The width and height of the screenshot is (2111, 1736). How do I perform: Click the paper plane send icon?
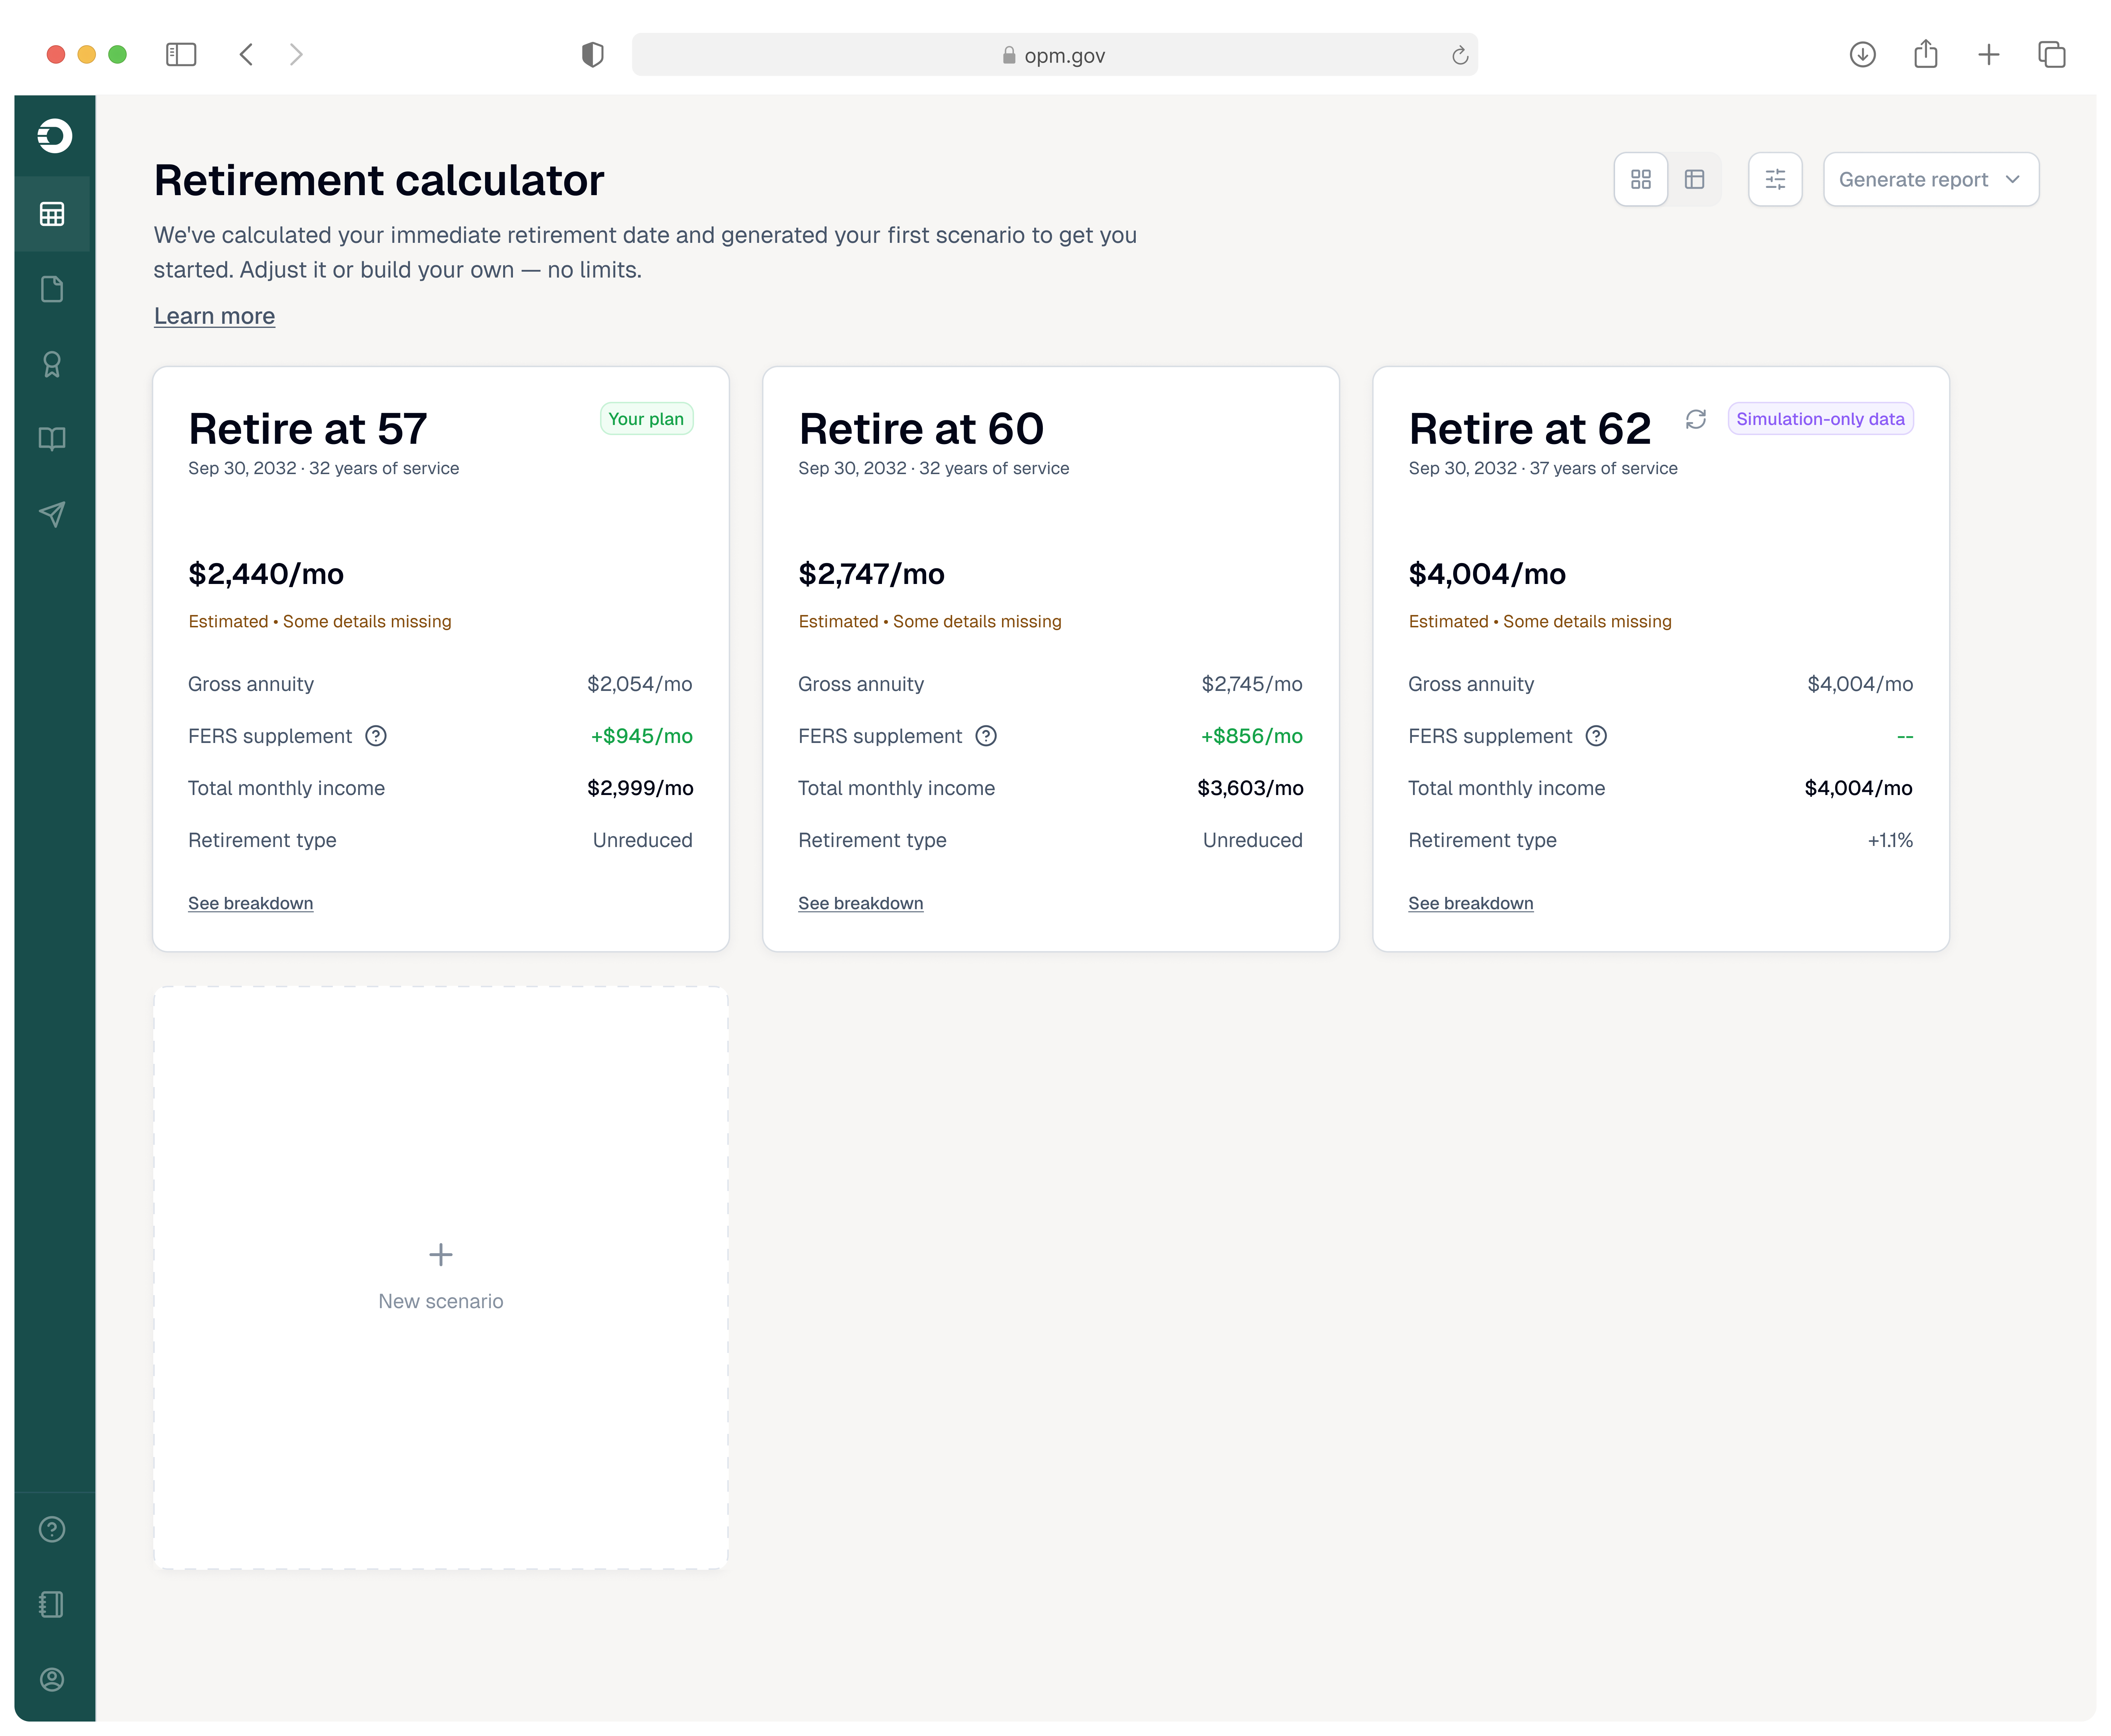(x=52, y=514)
